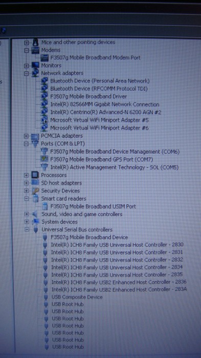This screenshot has height=358, width=201.
Task: Select USB Composite Device entry
Action: click(x=77, y=297)
